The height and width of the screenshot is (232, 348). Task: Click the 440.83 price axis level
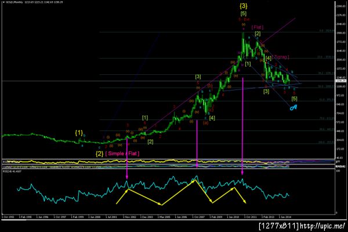point(342,131)
